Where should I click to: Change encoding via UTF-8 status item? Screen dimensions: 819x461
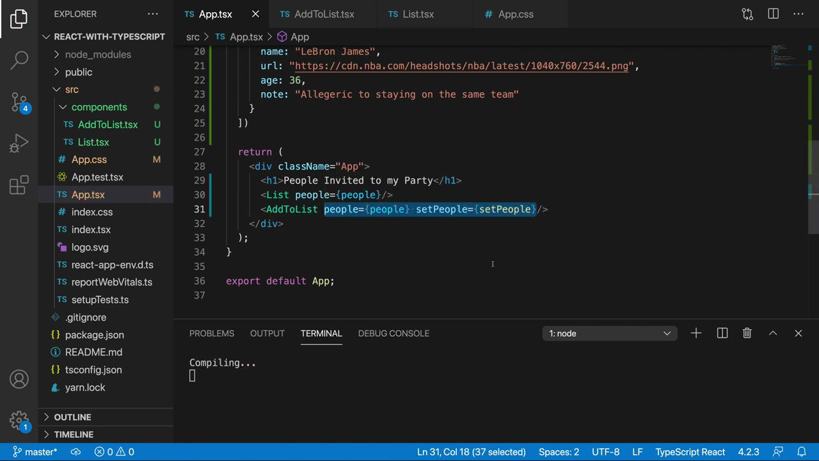coord(606,452)
